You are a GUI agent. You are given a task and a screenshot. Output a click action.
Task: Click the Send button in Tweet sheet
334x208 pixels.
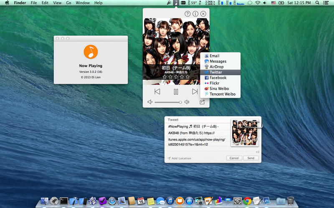click(251, 158)
